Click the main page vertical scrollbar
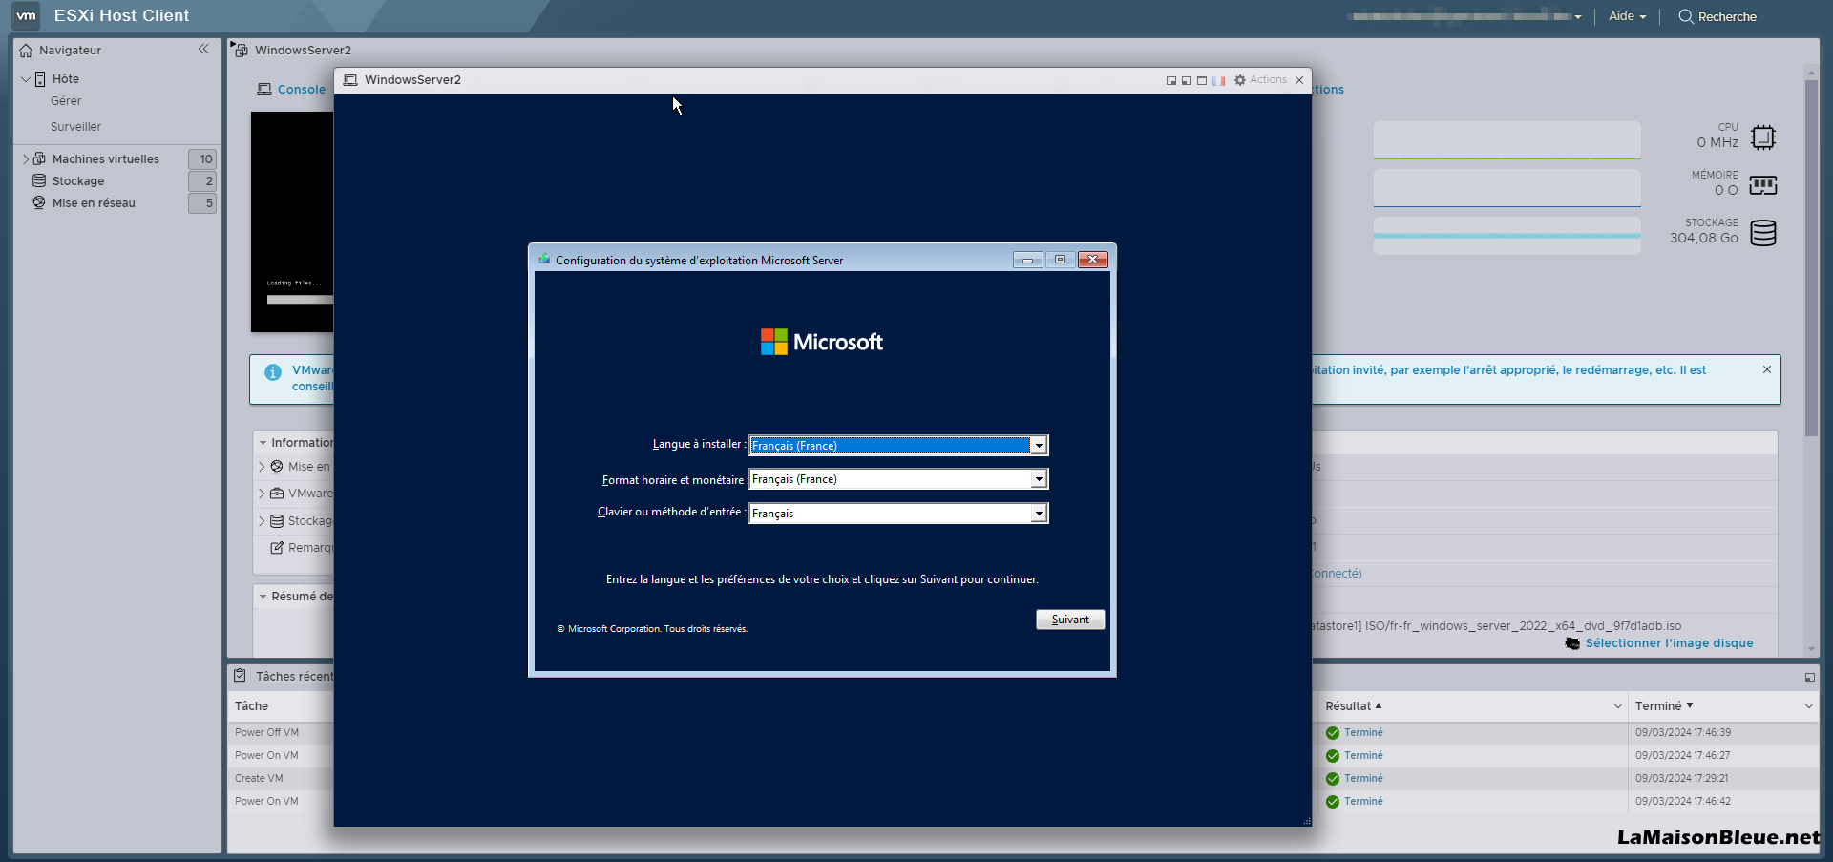The height and width of the screenshot is (862, 1833). (x=1811, y=258)
